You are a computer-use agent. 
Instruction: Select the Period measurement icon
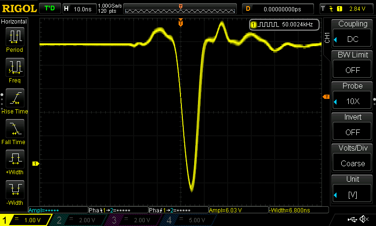[x=15, y=37]
